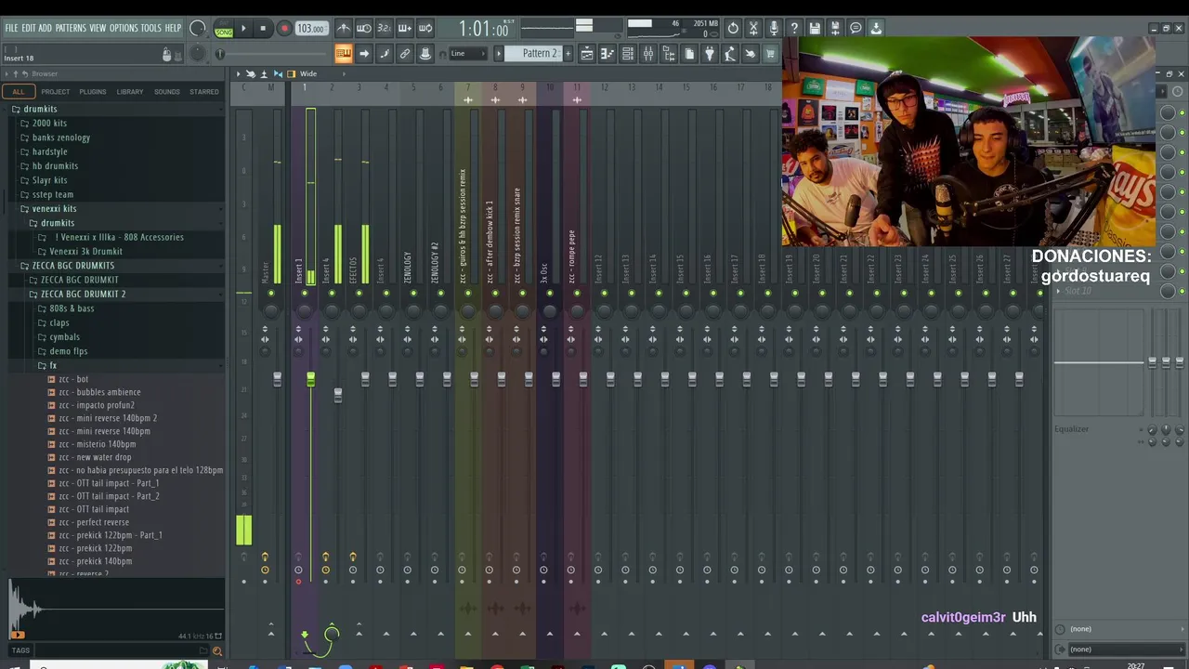Click the browser search magnifier icon
The height and width of the screenshot is (669, 1189).
tap(217, 650)
